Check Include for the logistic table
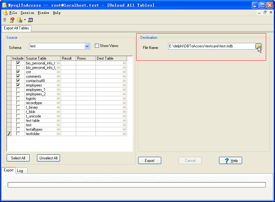Image resolution: width=275 pixels, height=202 pixels. (x=18, y=98)
